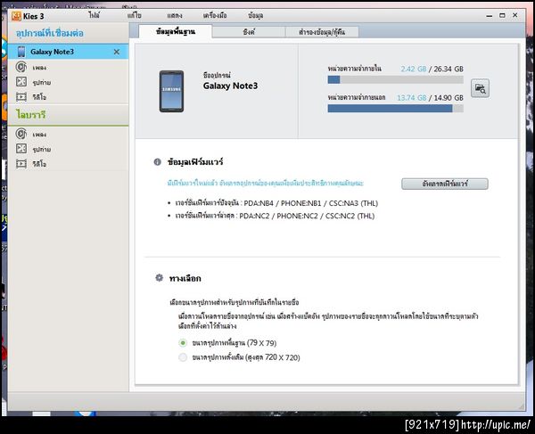Open the เครื่องมือ (Tools) menu
The height and width of the screenshot is (434, 535).
tap(215, 15)
